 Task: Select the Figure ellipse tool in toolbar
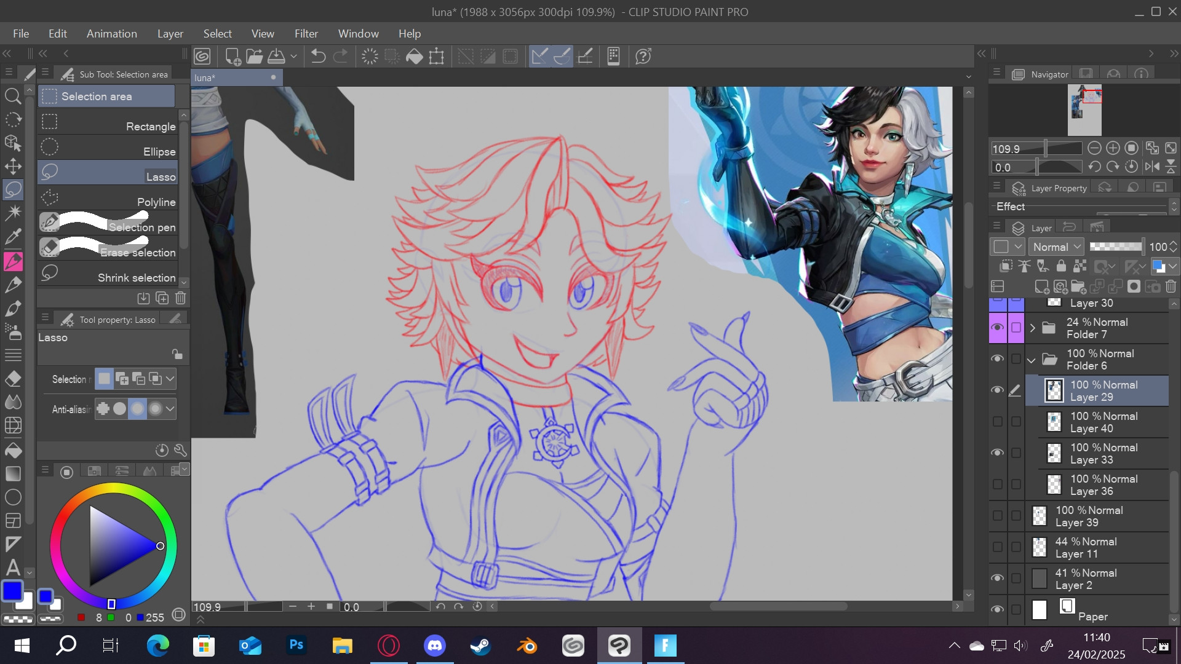13,497
